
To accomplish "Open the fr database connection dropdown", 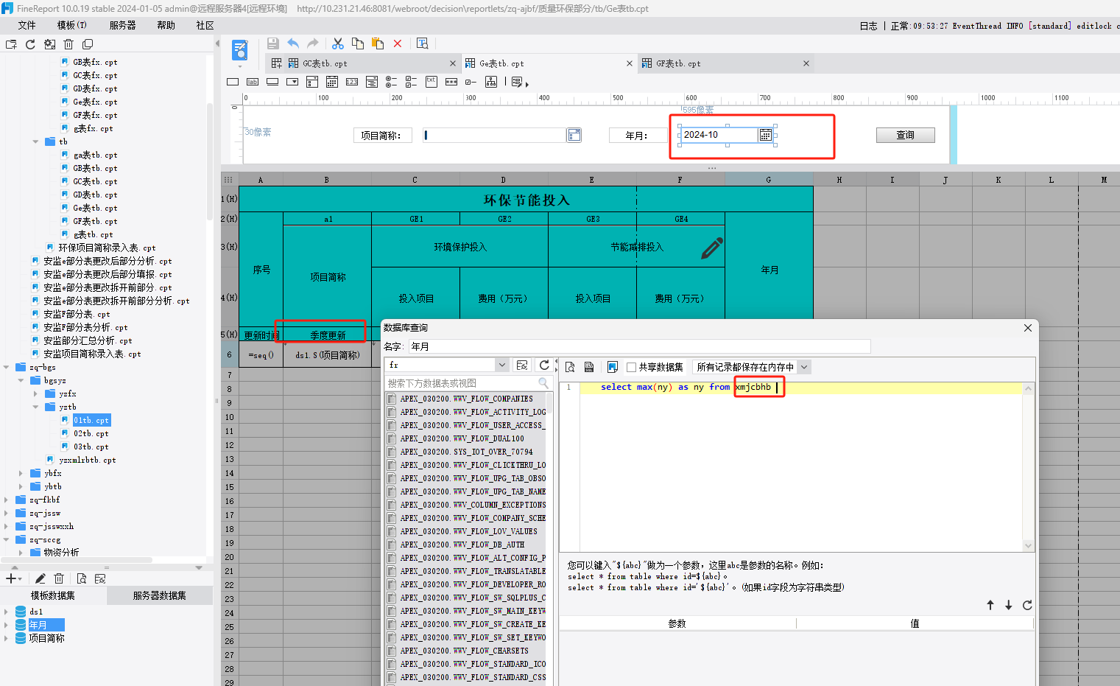I will click(502, 365).
